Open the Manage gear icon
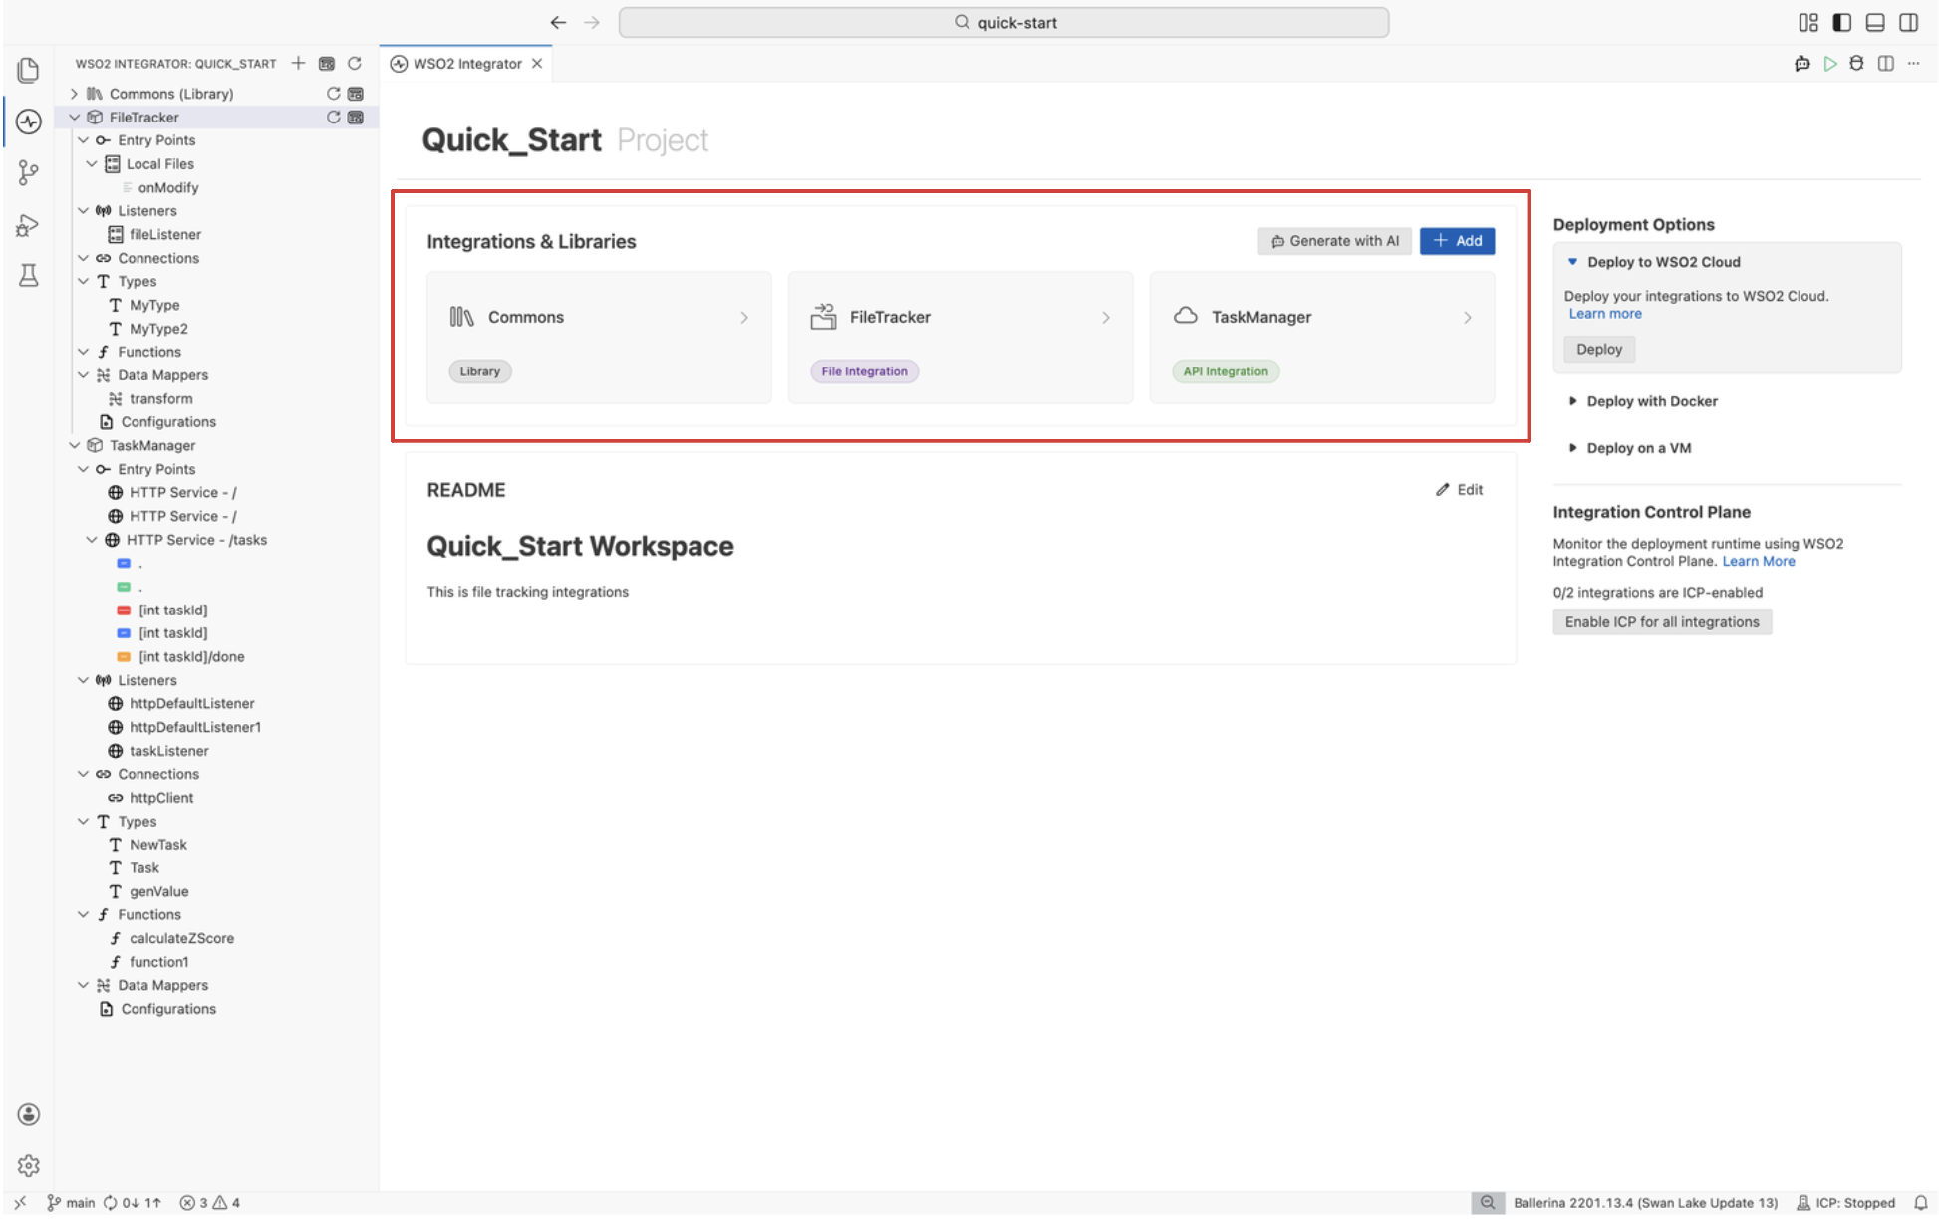The image size is (1939, 1223). [29, 1165]
